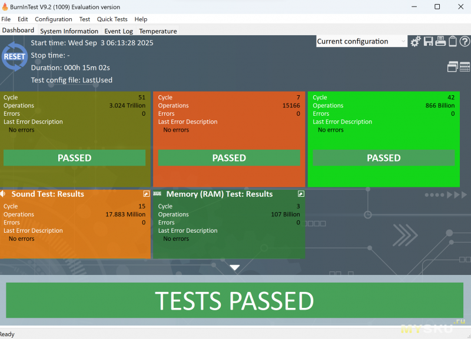
Task: Open the Configuration menu
Action: pyautogui.click(x=54, y=19)
